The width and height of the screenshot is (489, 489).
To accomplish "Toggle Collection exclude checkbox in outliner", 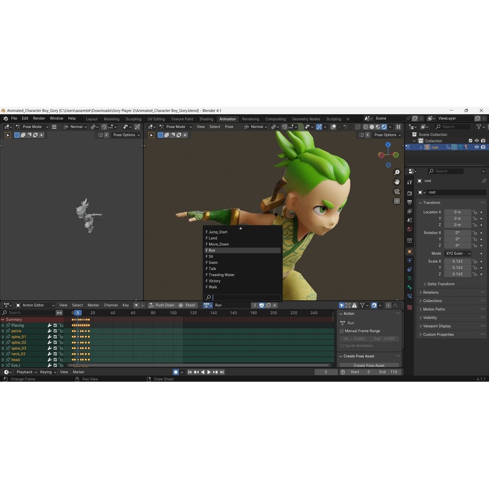I will 470,141.
